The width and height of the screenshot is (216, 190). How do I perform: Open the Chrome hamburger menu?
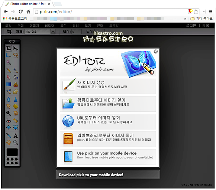point(210,12)
